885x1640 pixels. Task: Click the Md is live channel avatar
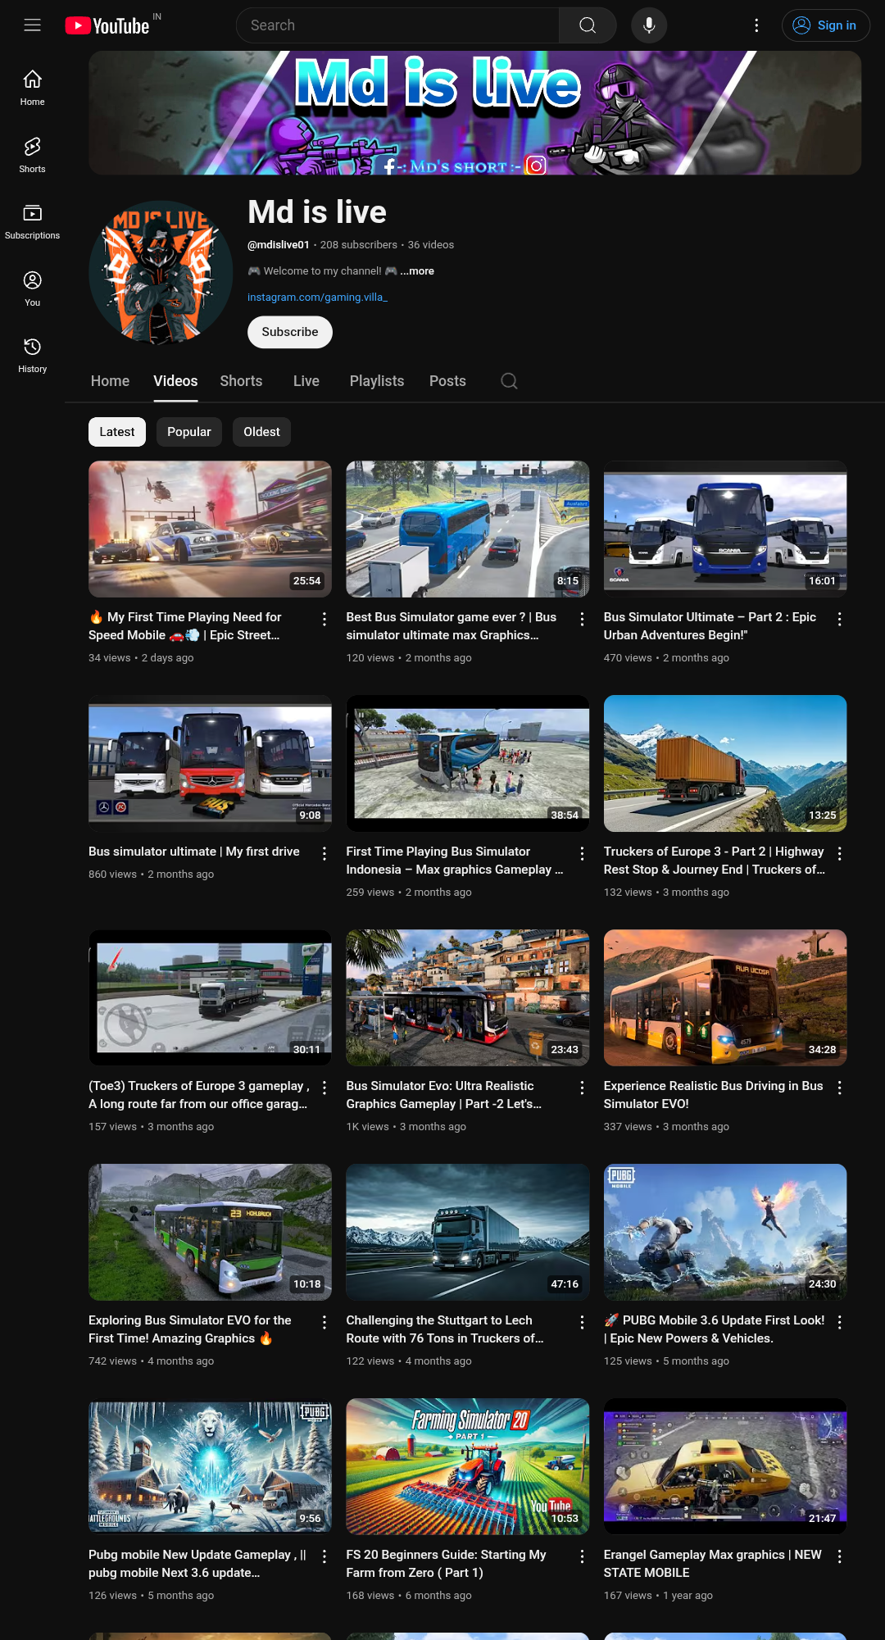click(x=161, y=273)
